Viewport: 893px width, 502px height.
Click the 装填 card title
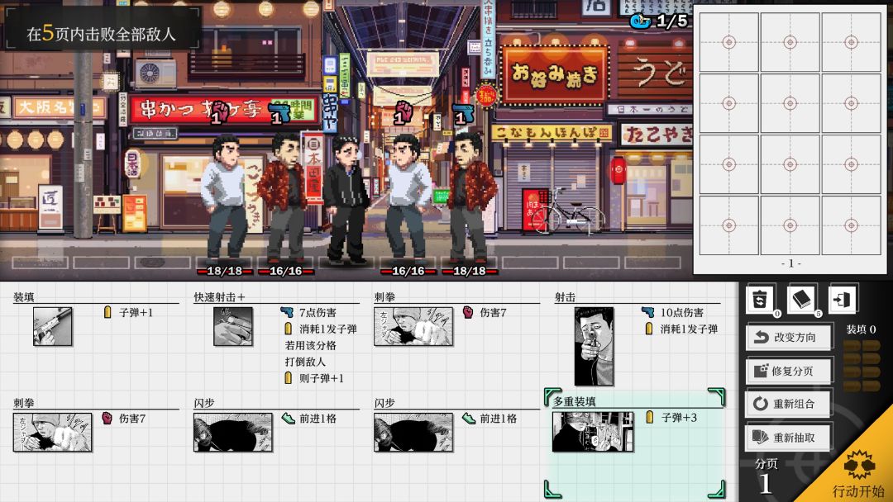coord(24,296)
